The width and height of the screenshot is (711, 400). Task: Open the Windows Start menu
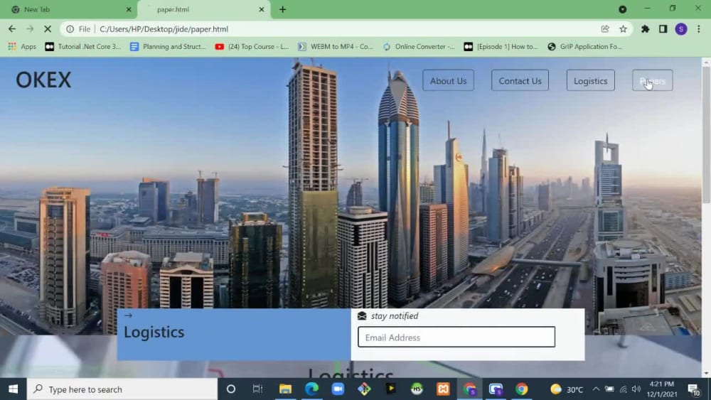[13, 389]
